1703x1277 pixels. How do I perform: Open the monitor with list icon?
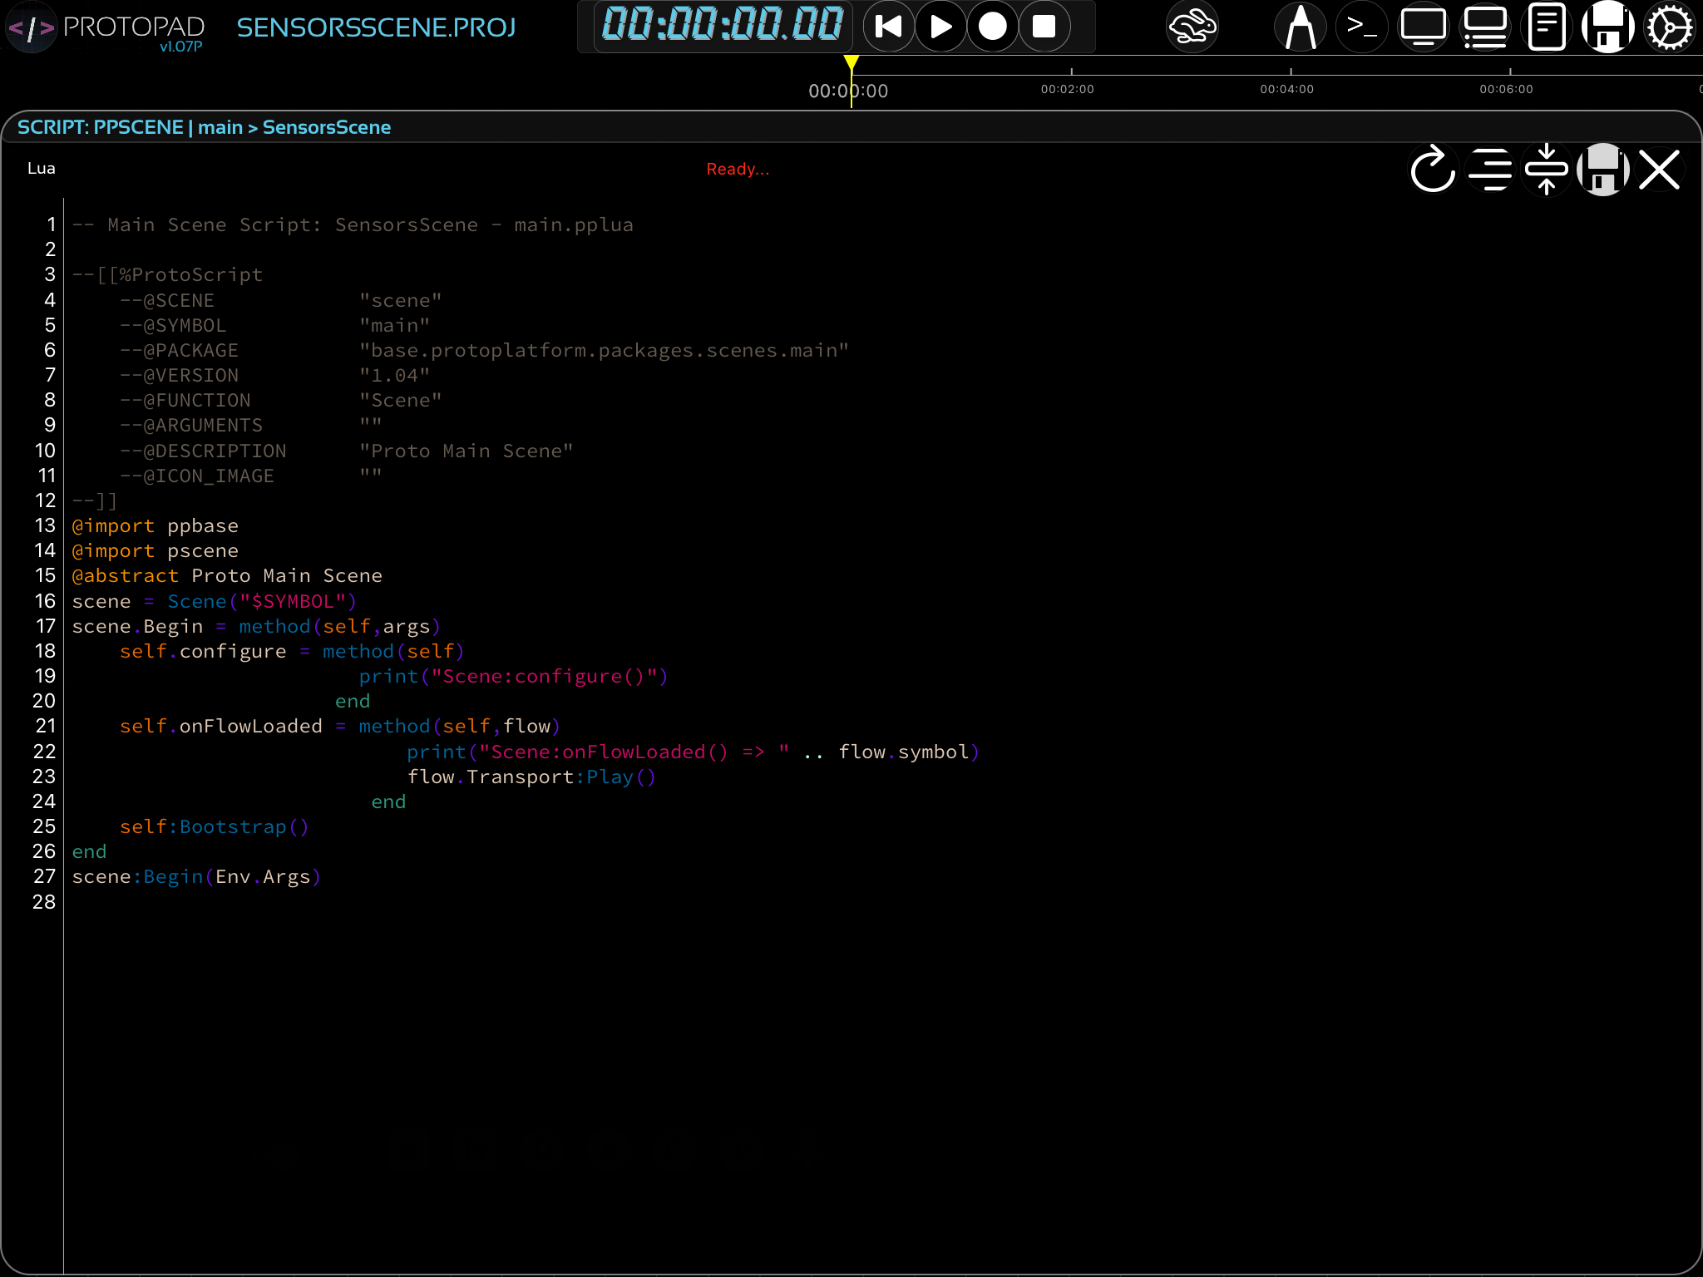[1485, 27]
